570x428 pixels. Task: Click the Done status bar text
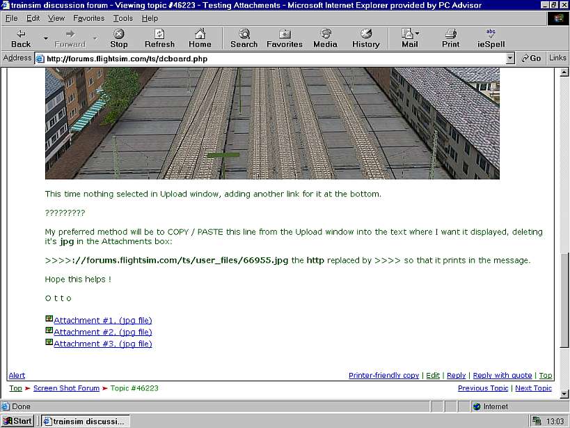pos(21,406)
